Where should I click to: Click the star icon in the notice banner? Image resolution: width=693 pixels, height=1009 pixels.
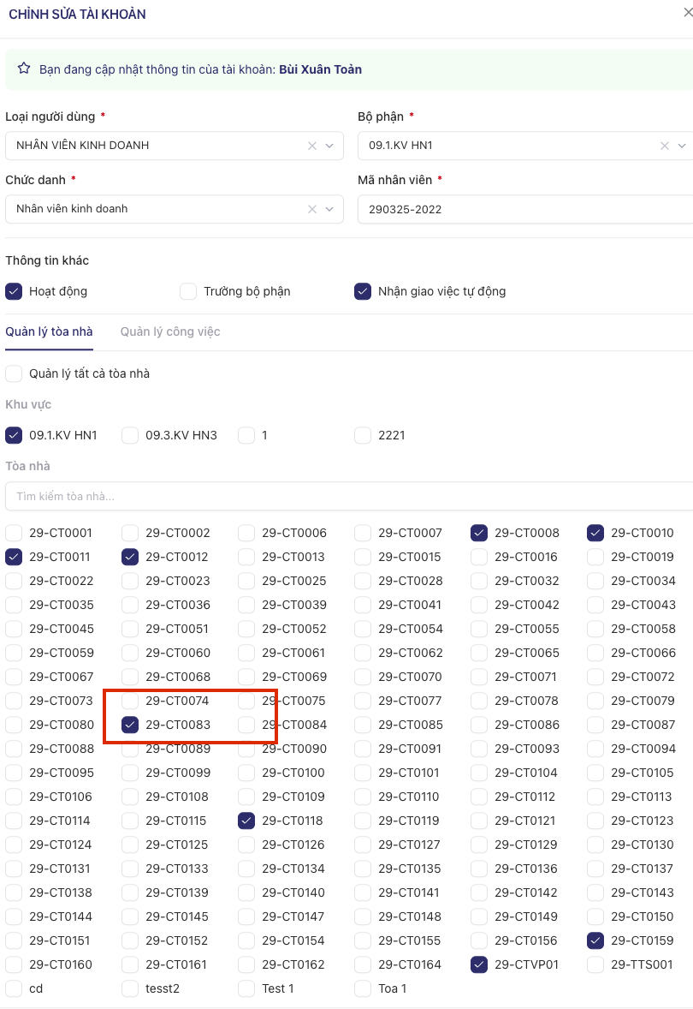(24, 69)
